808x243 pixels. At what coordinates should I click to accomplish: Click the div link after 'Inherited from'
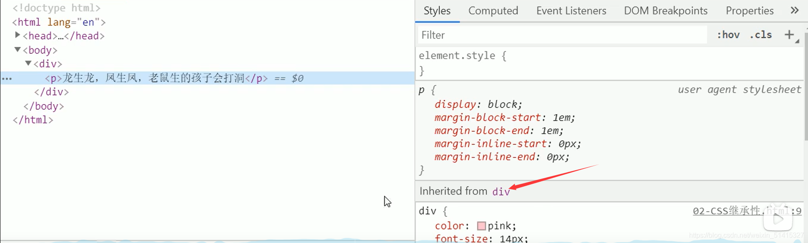point(501,192)
